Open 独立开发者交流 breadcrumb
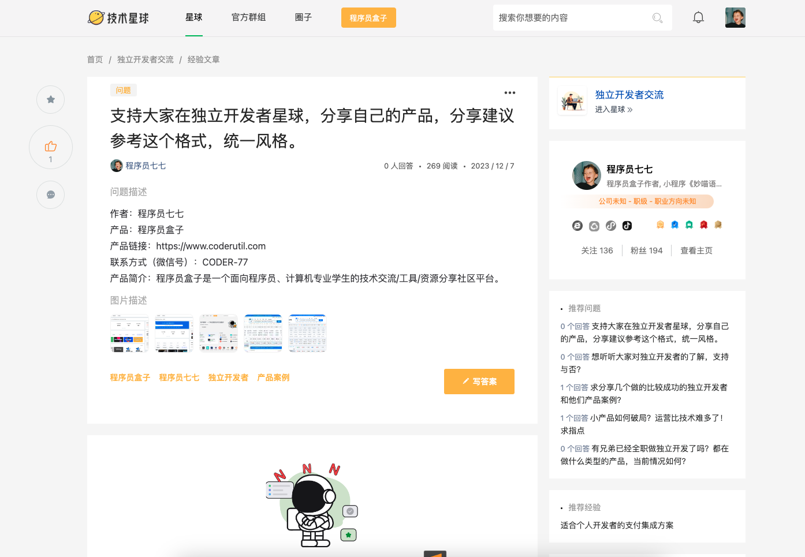The height and width of the screenshot is (557, 805). tap(146, 59)
